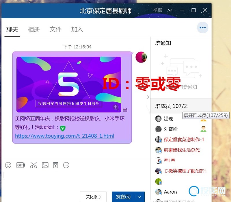
Task: Switch to the 相册 tab
Action: click(34, 29)
